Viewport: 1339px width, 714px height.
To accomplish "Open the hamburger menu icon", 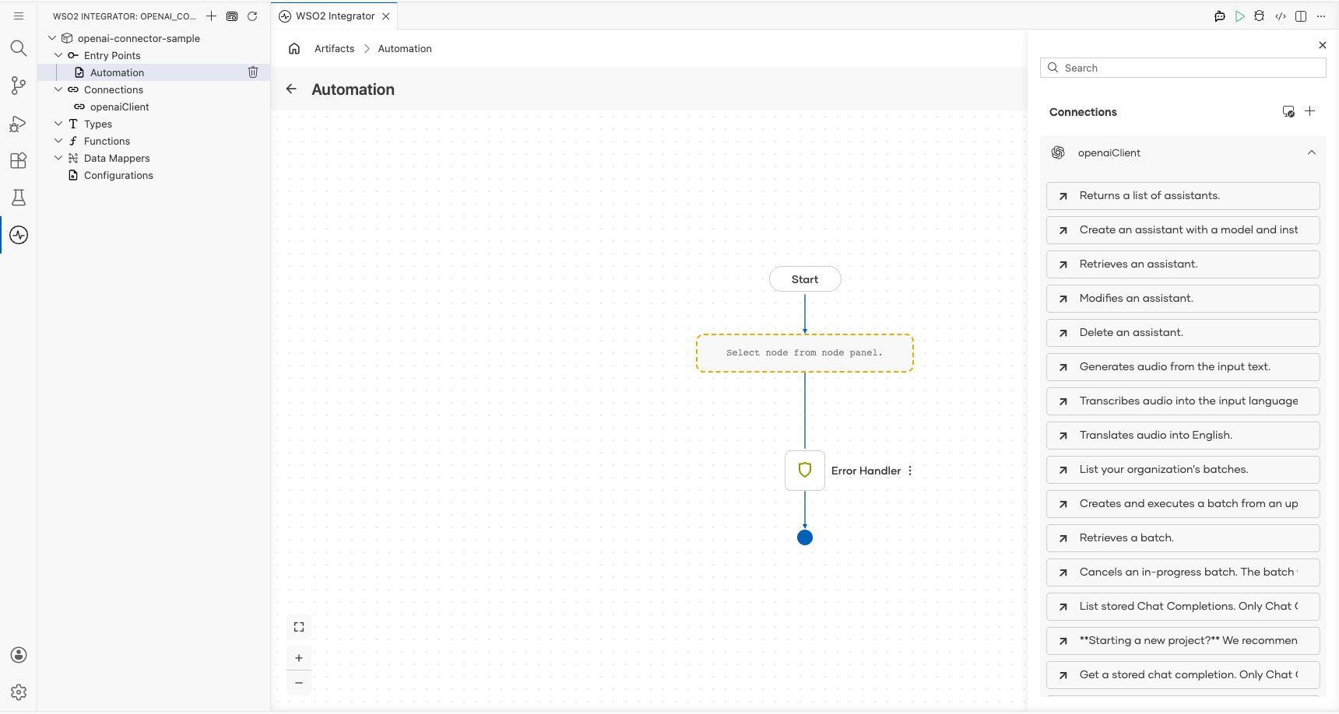I will coord(19,16).
